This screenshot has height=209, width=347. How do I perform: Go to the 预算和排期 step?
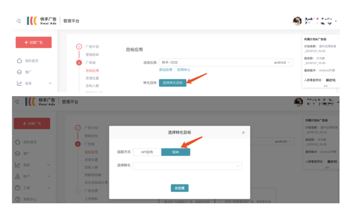coord(93,175)
